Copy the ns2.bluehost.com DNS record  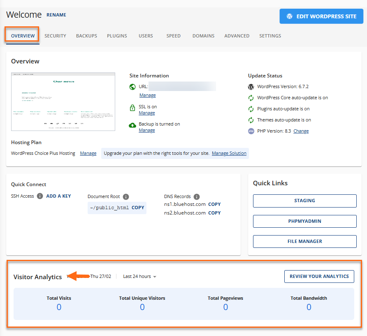pyautogui.click(x=215, y=213)
